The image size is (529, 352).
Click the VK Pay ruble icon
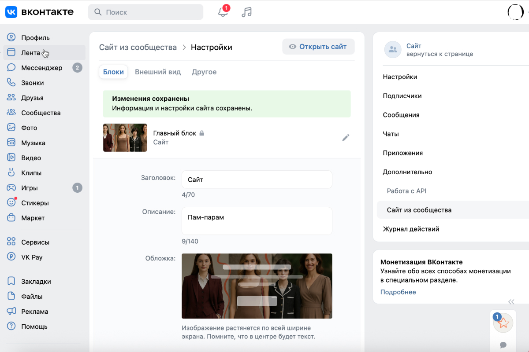coord(11,257)
